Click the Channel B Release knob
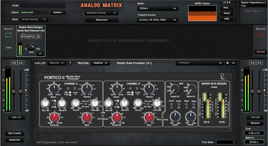268x146 pixels. point(149,89)
